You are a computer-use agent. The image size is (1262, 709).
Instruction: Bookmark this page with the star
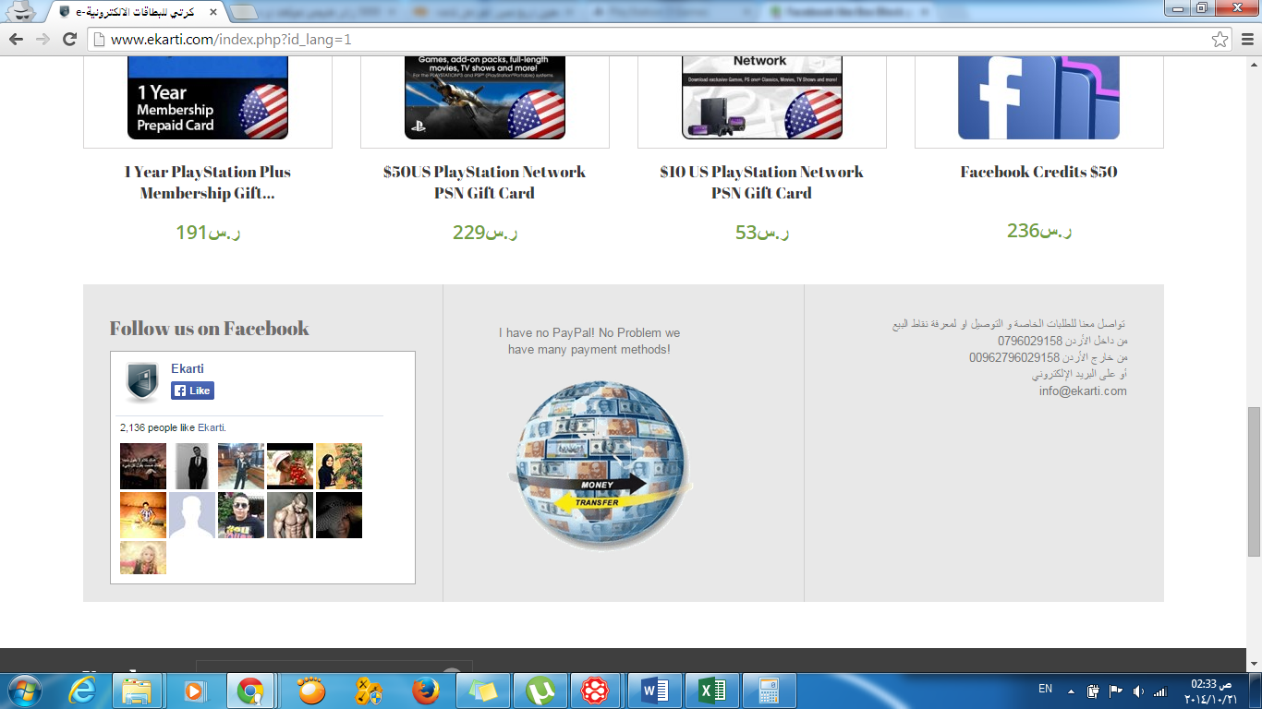pyautogui.click(x=1220, y=40)
